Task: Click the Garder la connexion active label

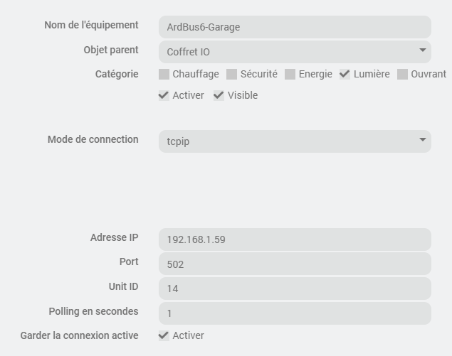Action: tap(79, 335)
